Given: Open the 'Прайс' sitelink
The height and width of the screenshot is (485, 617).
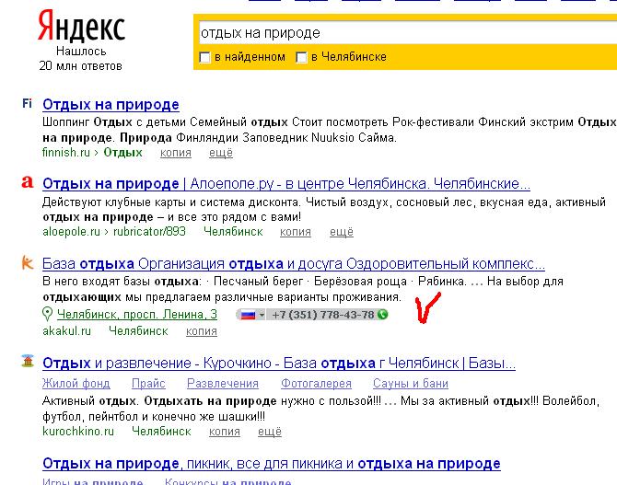Looking at the screenshot, I should [148, 383].
